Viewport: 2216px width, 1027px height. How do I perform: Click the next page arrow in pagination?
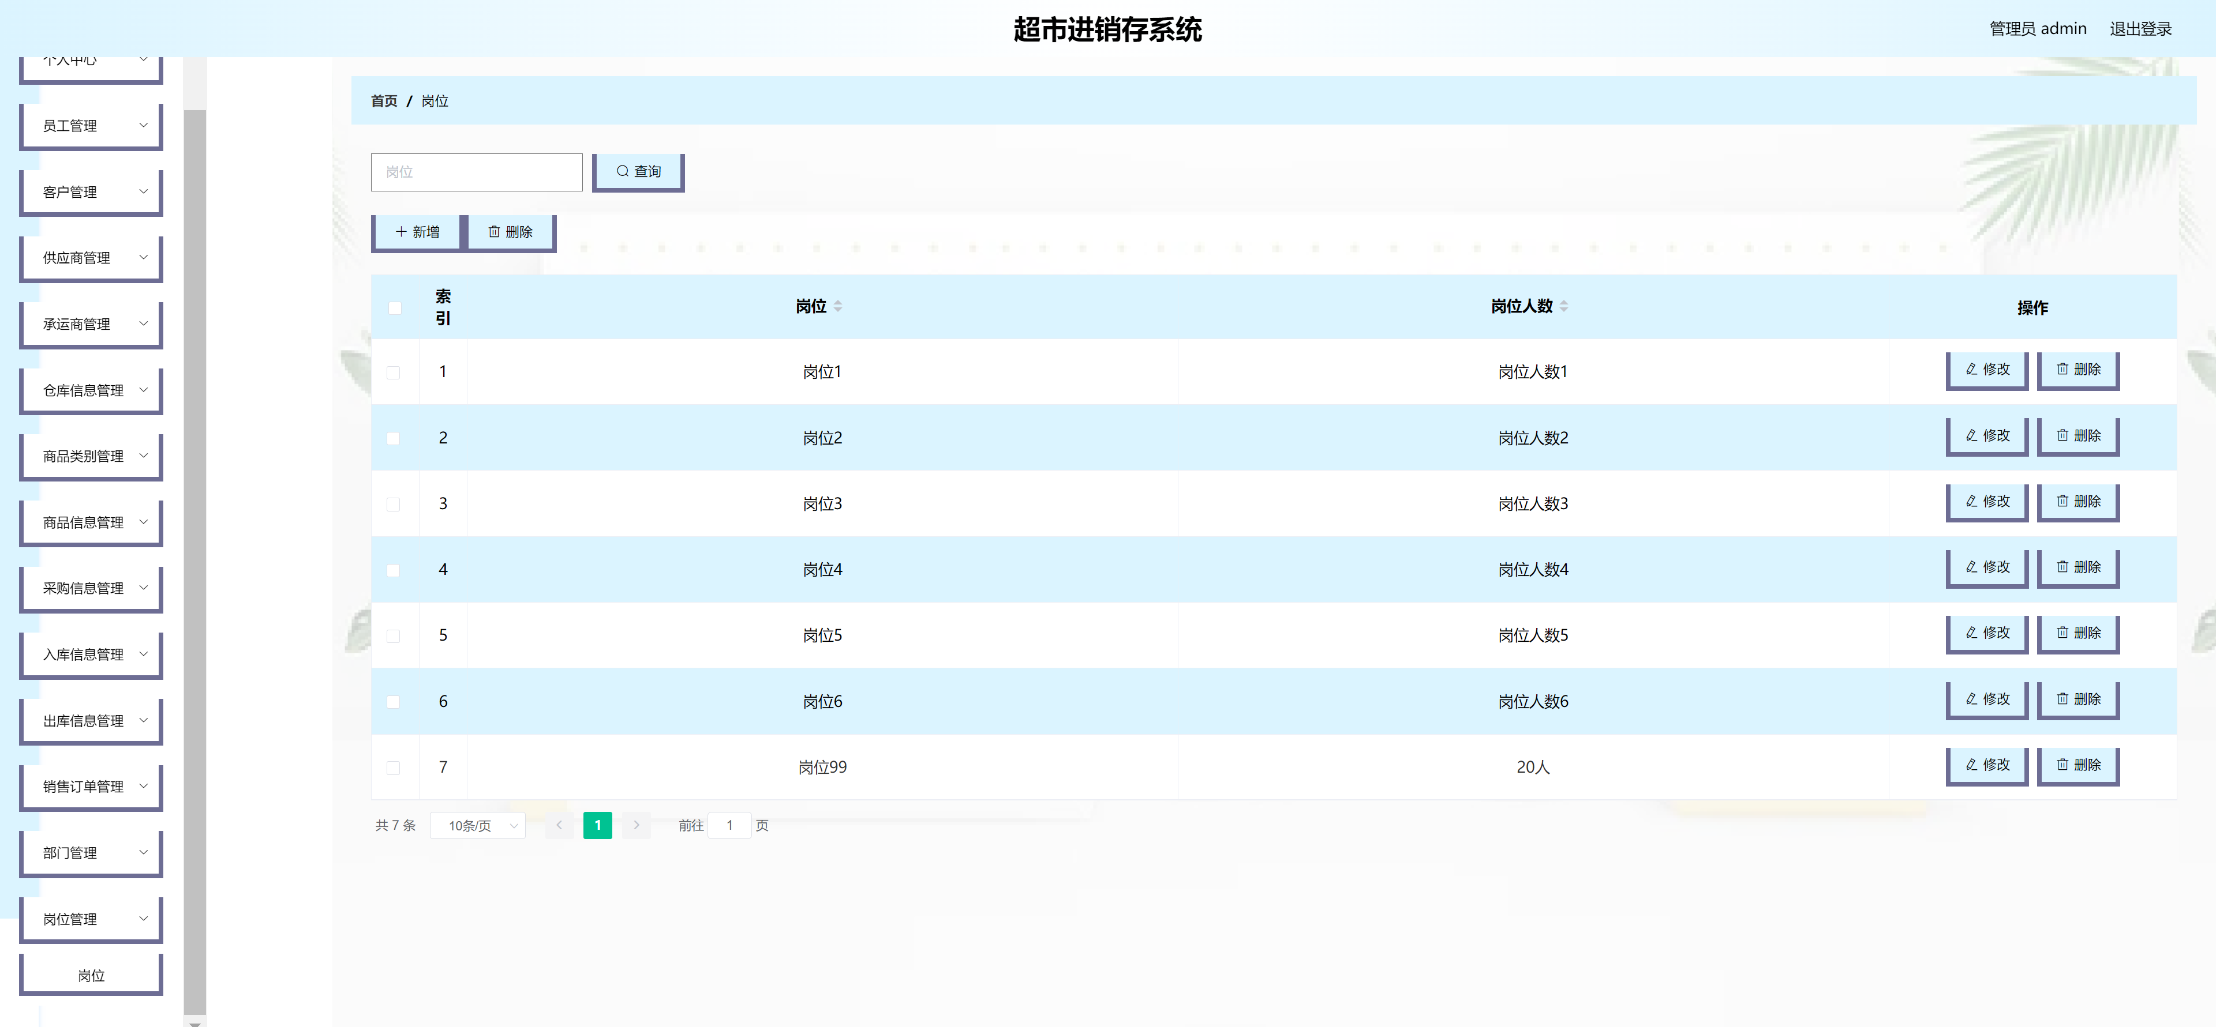coord(636,825)
